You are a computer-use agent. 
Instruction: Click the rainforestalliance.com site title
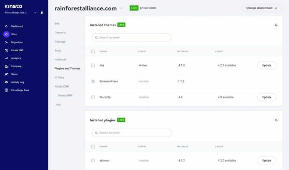[x=85, y=8]
